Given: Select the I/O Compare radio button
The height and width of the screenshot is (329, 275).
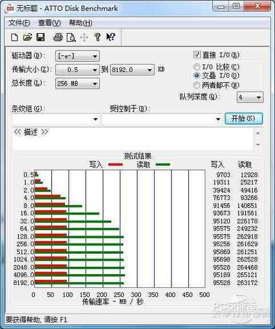Looking at the screenshot, I should (197, 67).
